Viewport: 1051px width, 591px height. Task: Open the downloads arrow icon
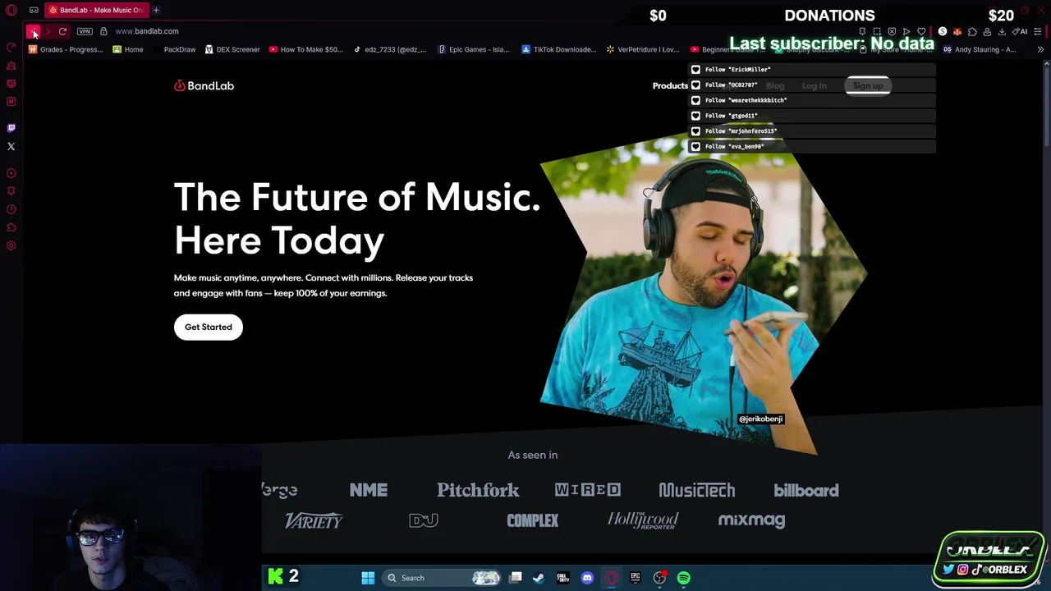[1002, 31]
